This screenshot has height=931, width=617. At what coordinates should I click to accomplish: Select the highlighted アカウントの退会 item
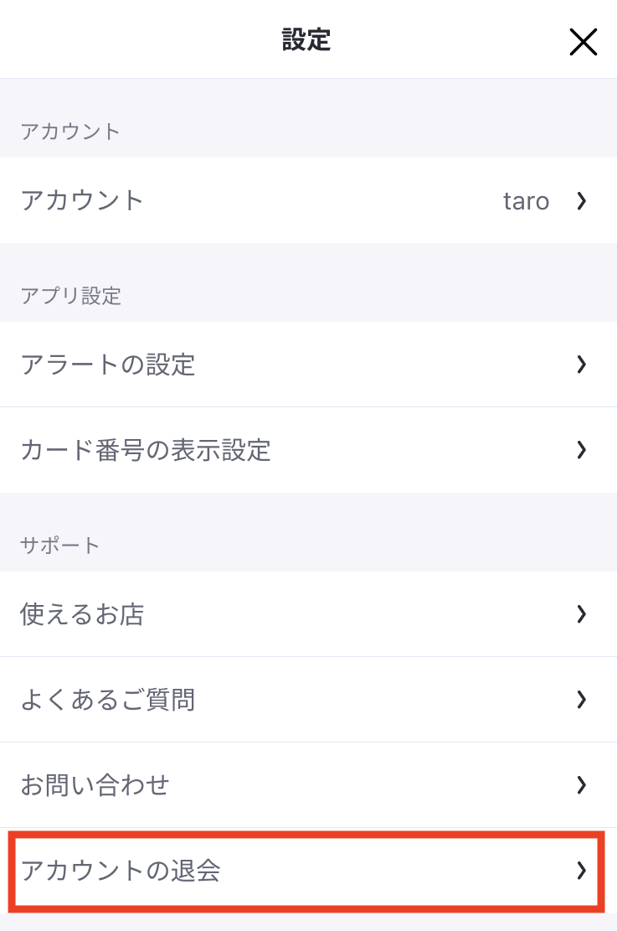(306, 871)
